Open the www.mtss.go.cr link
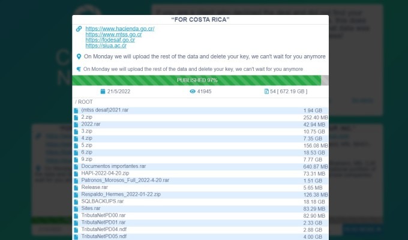Image resolution: width=408 pixels, height=240 pixels. coord(113,35)
